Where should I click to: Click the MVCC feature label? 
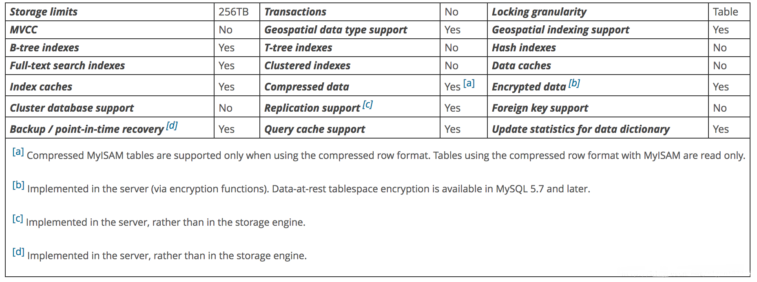pyautogui.click(x=23, y=30)
